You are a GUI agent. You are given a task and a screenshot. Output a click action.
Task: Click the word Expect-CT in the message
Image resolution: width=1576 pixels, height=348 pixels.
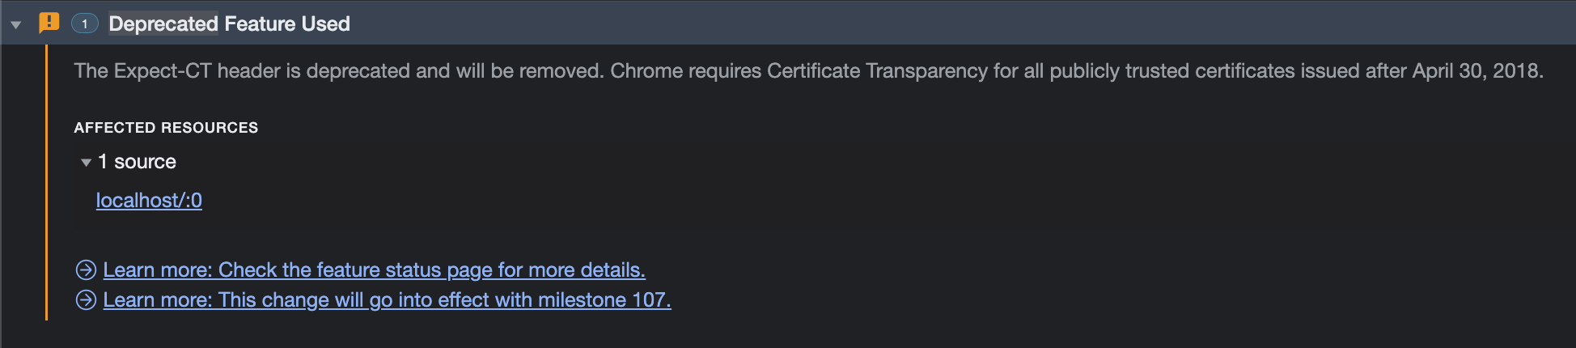click(x=163, y=71)
